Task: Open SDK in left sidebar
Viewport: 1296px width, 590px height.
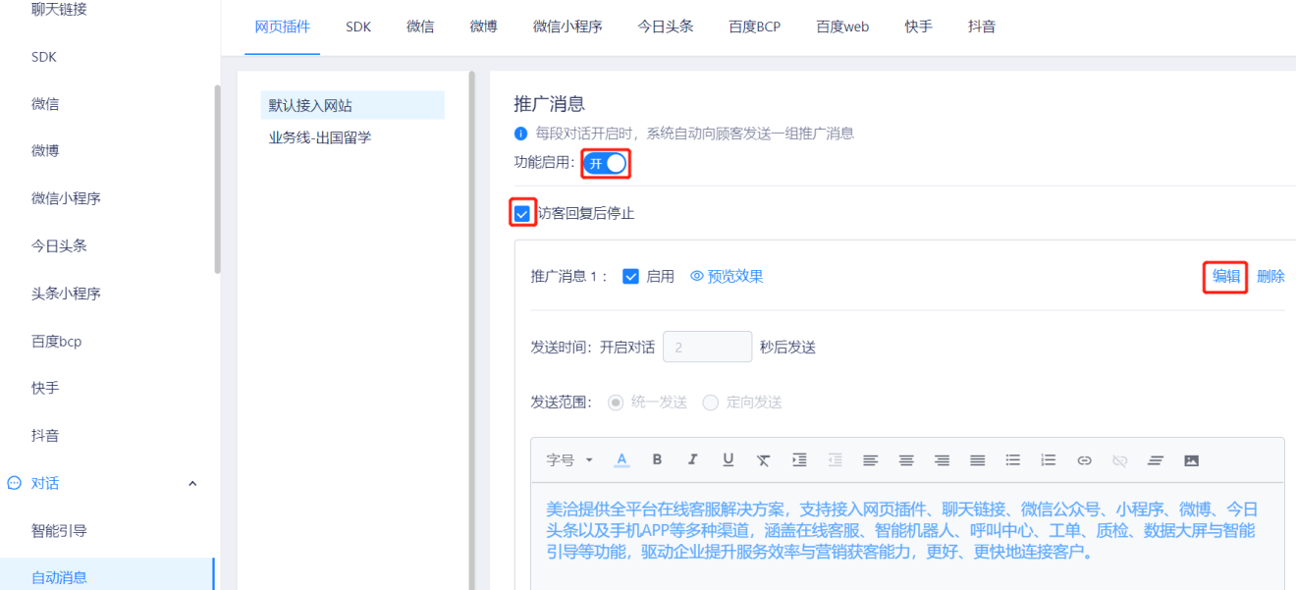Action: 44,57
